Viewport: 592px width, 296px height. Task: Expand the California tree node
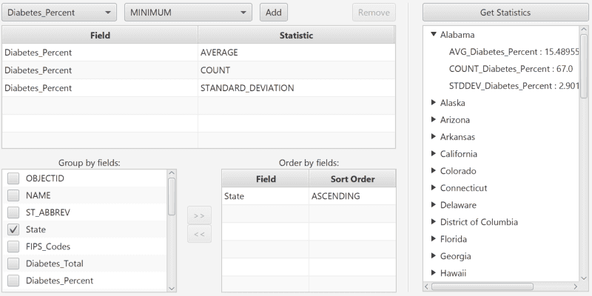(434, 154)
